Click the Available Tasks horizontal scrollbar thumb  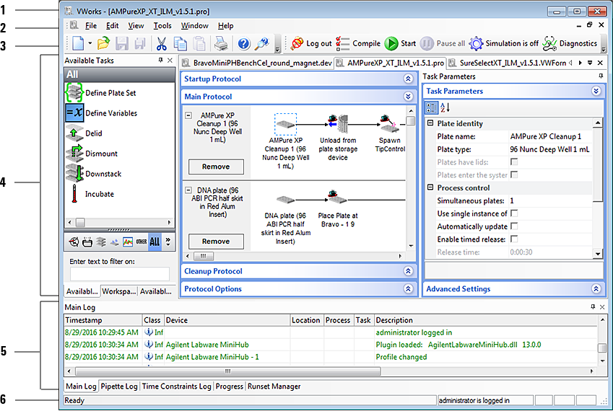coord(80,223)
